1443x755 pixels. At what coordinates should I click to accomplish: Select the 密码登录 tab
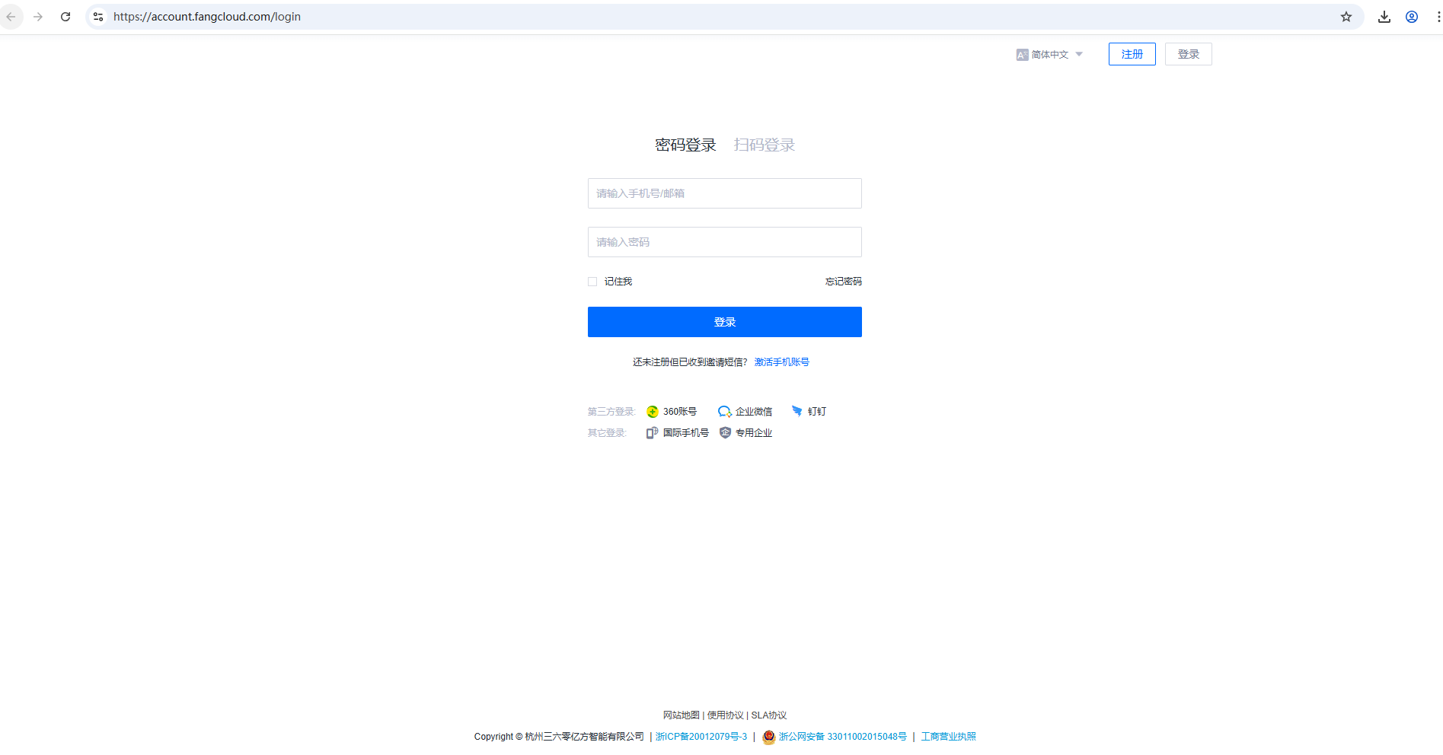[x=685, y=145]
